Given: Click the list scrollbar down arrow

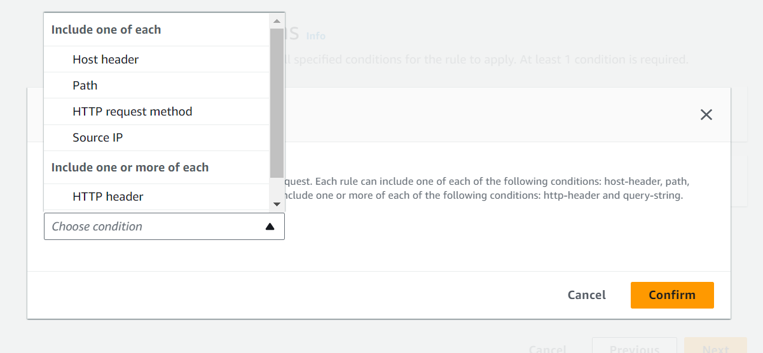Looking at the screenshot, I should [x=277, y=204].
